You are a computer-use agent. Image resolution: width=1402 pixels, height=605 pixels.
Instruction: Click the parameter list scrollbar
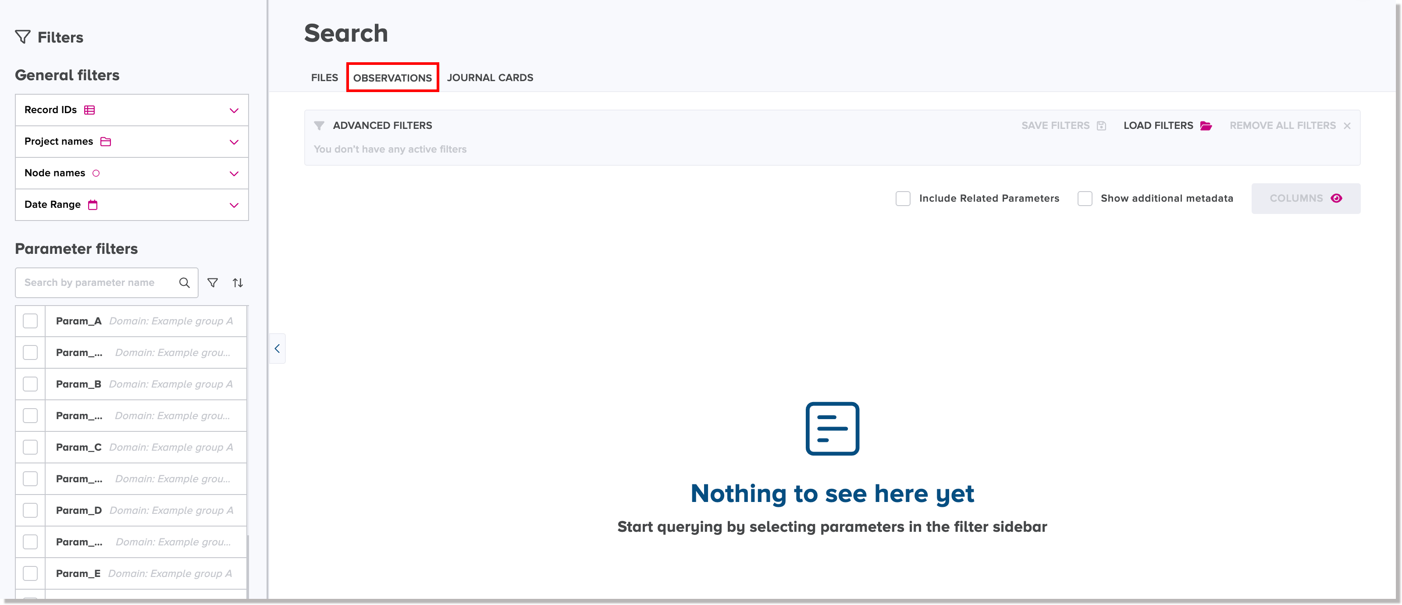tap(248, 566)
